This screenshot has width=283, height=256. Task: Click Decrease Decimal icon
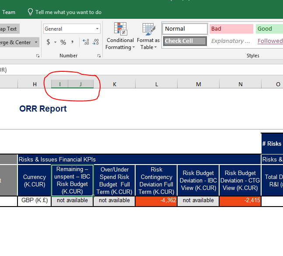click(96, 42)
